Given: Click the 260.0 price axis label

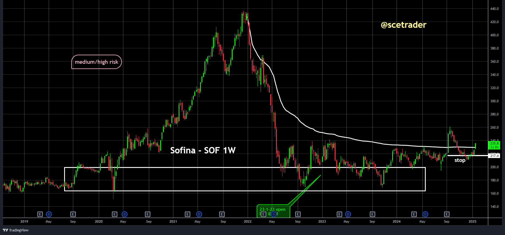Looking at the screenshot, I should pyautogui.click(x=494, y=128).
